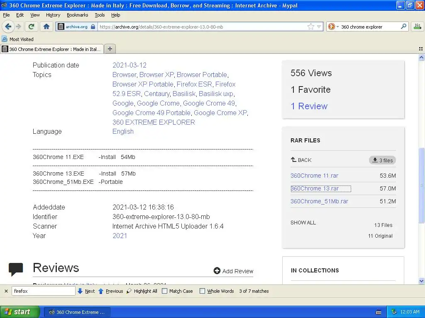Image resolution: width=425 pixels, height=318 pixels.
Task: Open the Tools menu
Action: tap(100, 15)
